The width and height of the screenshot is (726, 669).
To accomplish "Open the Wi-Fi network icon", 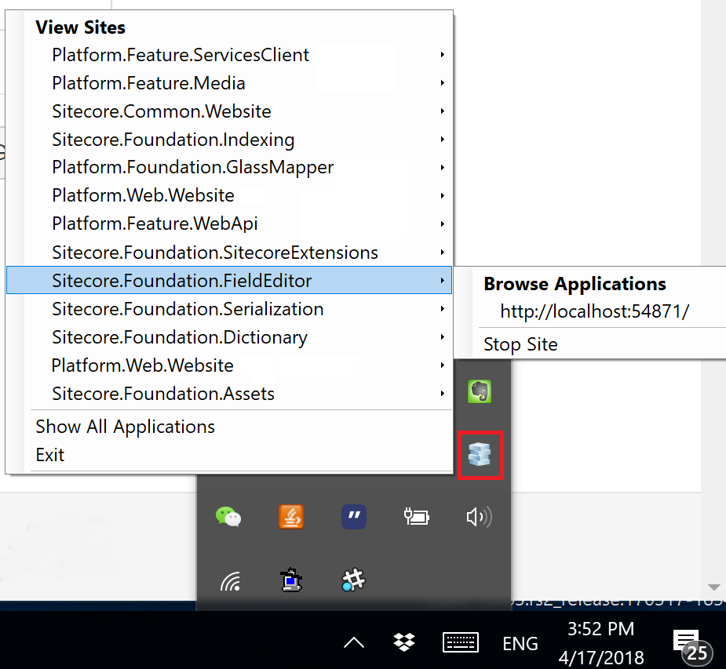I will [x=229, y=581].
